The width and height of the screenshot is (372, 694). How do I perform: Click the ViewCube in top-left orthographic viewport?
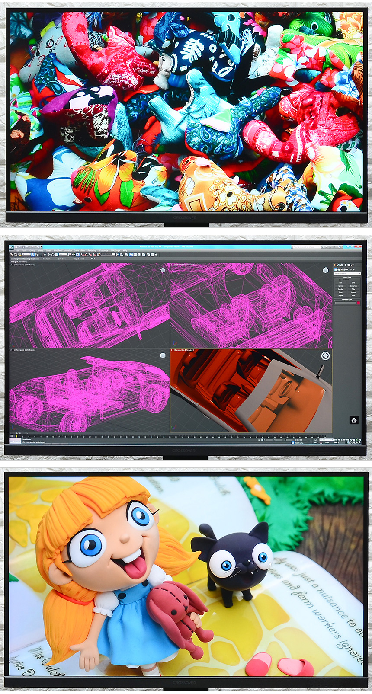163,270
